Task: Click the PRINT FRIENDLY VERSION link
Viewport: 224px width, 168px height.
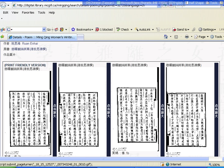Action: [25, 65]
